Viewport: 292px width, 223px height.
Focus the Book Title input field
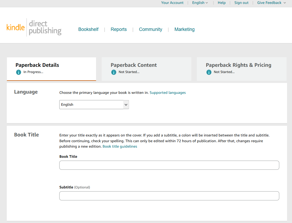(169, 165)
